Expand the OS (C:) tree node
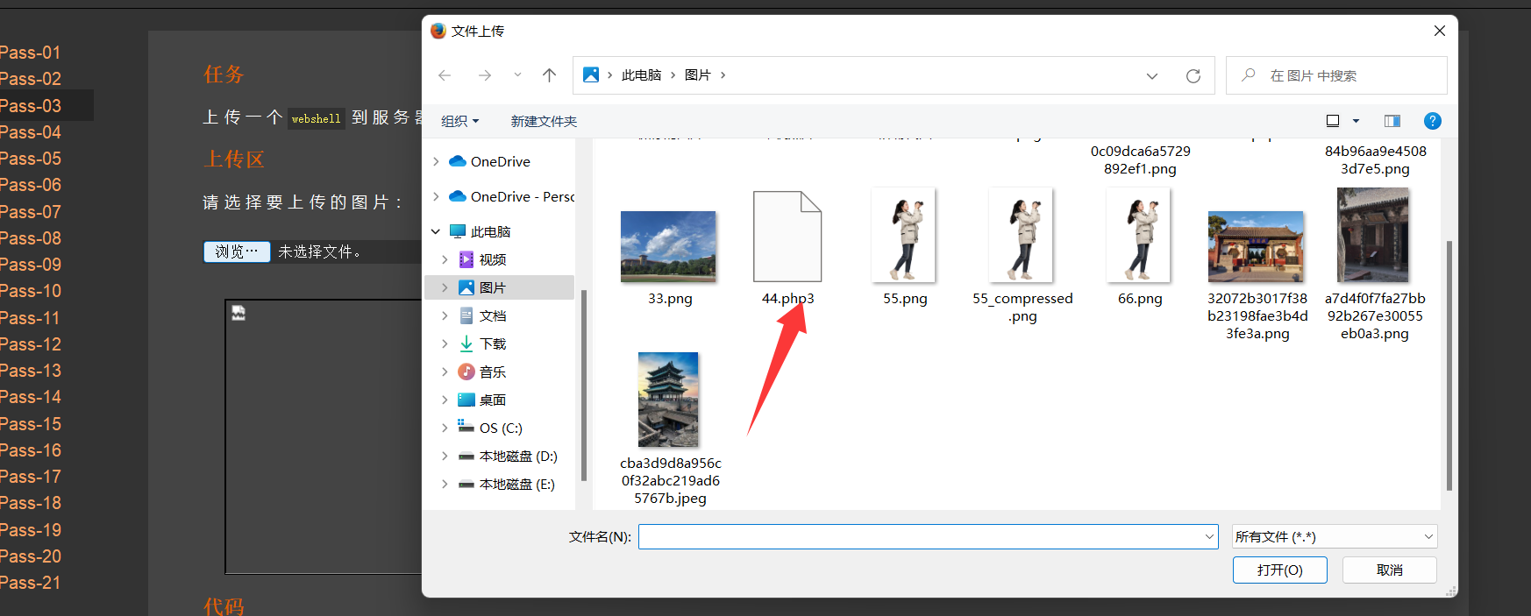This screenshot has width=1531, height=616. click(445, 428)
